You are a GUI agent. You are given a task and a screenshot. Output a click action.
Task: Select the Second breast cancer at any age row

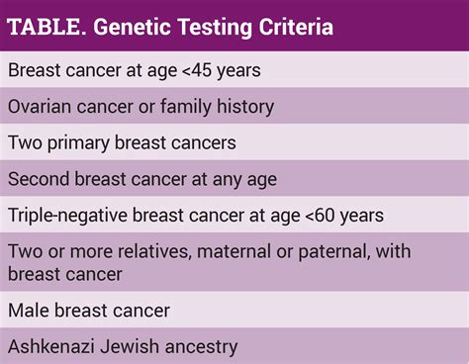(x=234, y=178)
